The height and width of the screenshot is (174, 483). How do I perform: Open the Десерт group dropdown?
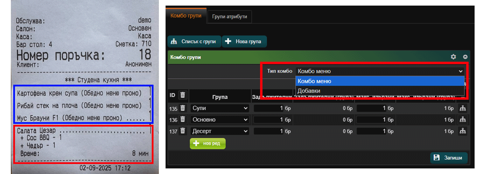(220, 131)
